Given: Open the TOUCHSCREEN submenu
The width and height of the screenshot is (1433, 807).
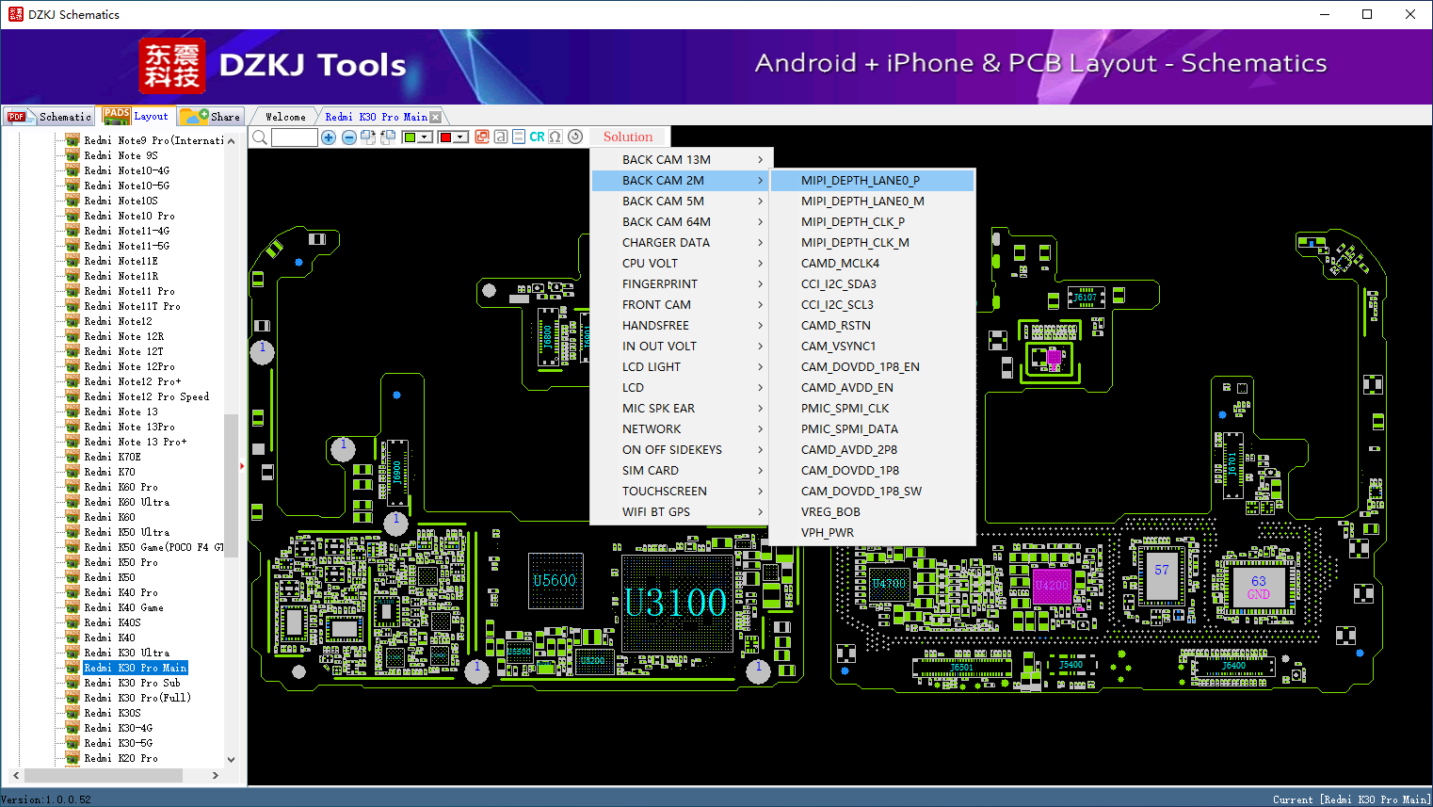Looking at the screenshot, I should (x=682, y=492).
